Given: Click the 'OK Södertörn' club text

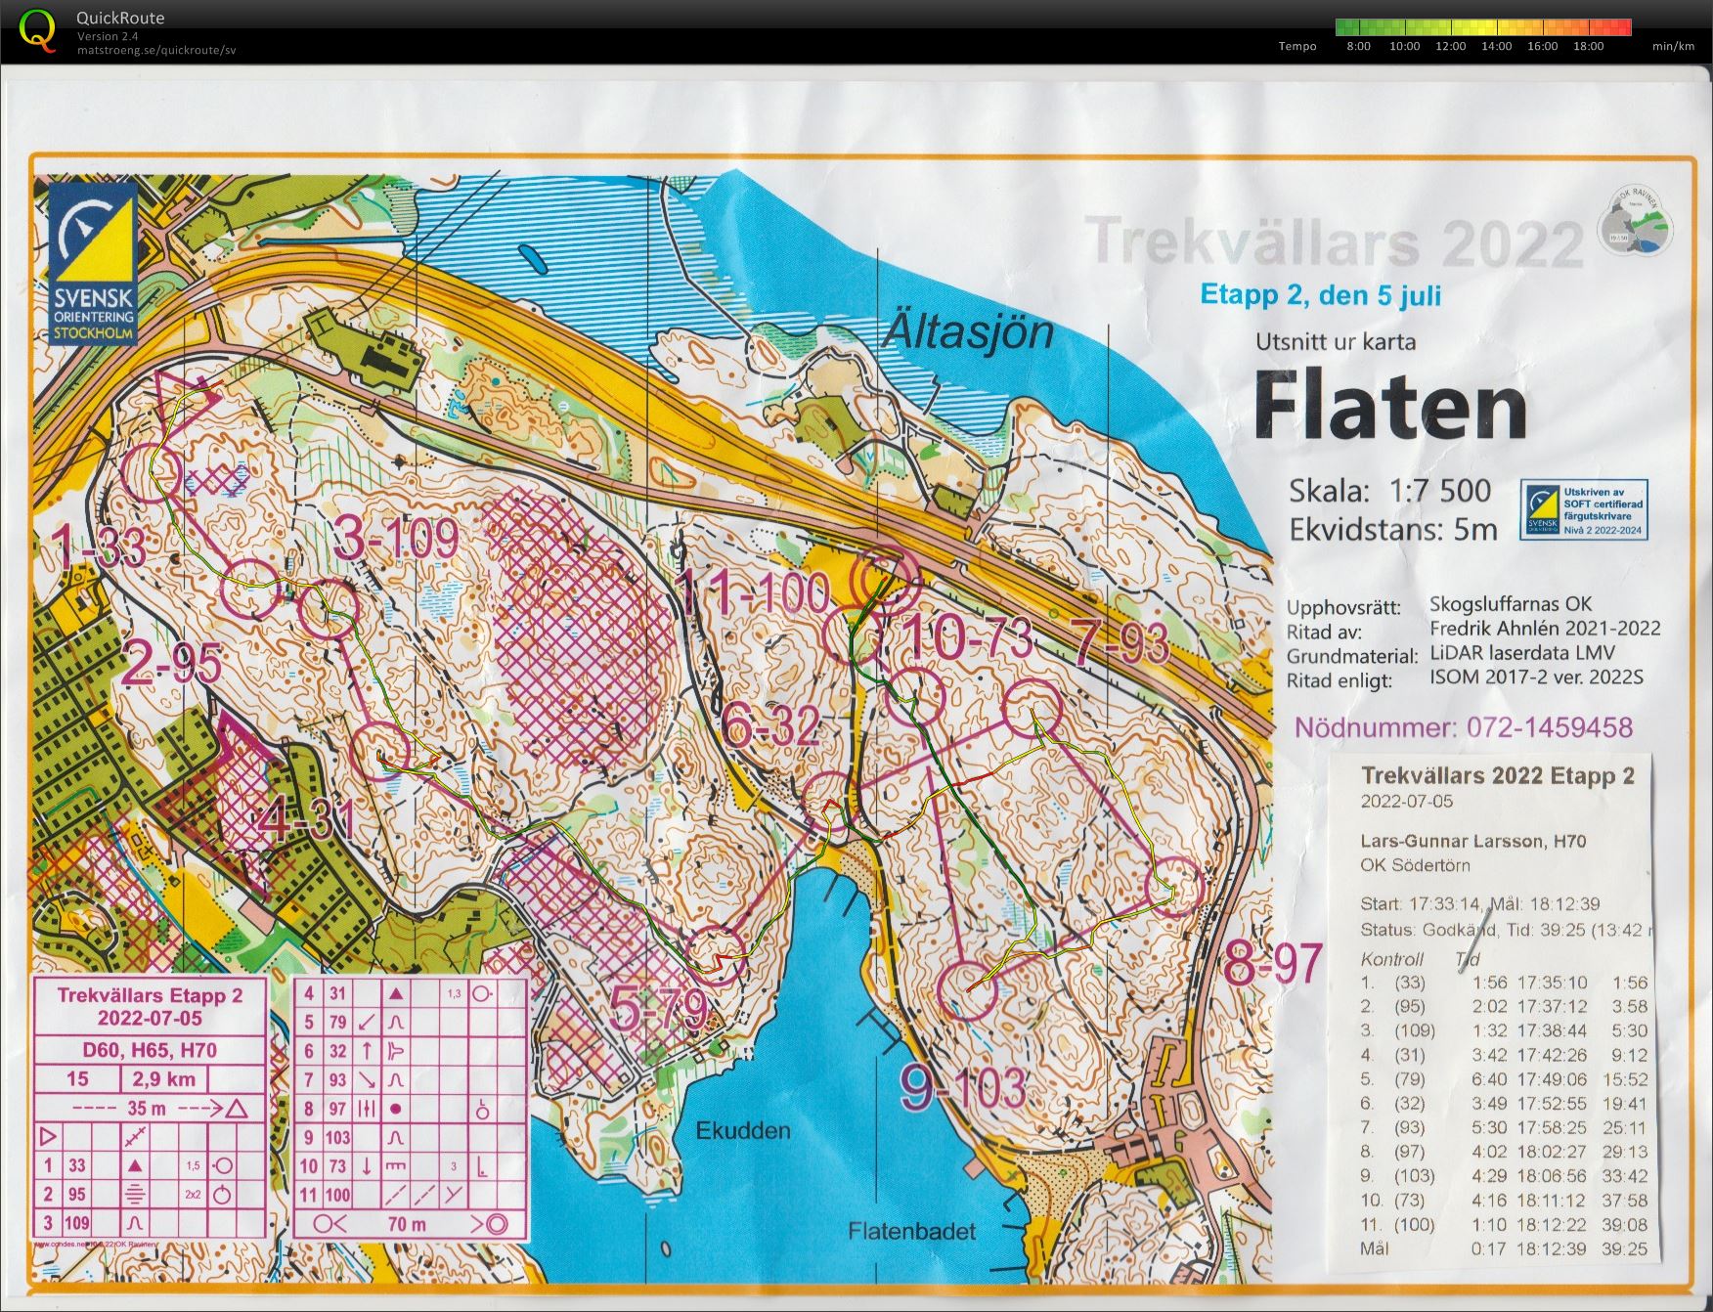Looking at the screenshot, I should 1415,865.
